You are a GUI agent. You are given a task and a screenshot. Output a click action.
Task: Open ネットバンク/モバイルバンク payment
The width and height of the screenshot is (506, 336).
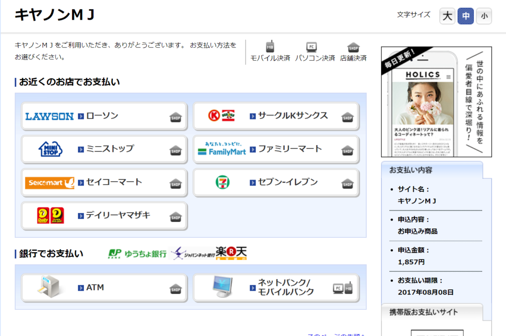(x=276, y=288)
